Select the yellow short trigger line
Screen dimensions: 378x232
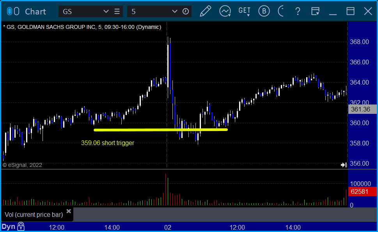161,130
